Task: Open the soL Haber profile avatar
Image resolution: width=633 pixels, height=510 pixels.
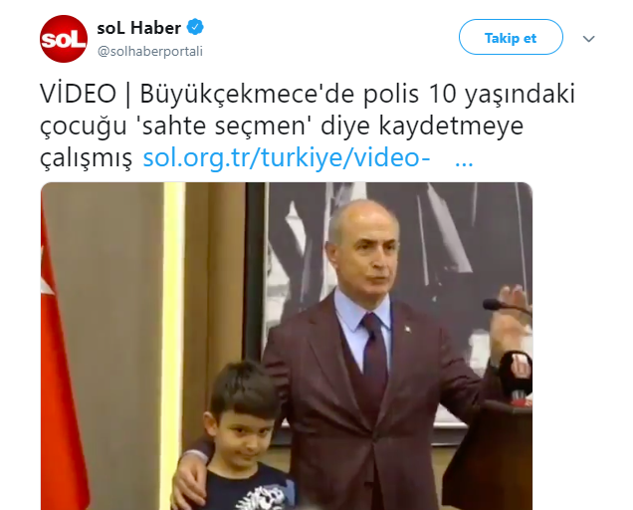Action: (64, 39)
